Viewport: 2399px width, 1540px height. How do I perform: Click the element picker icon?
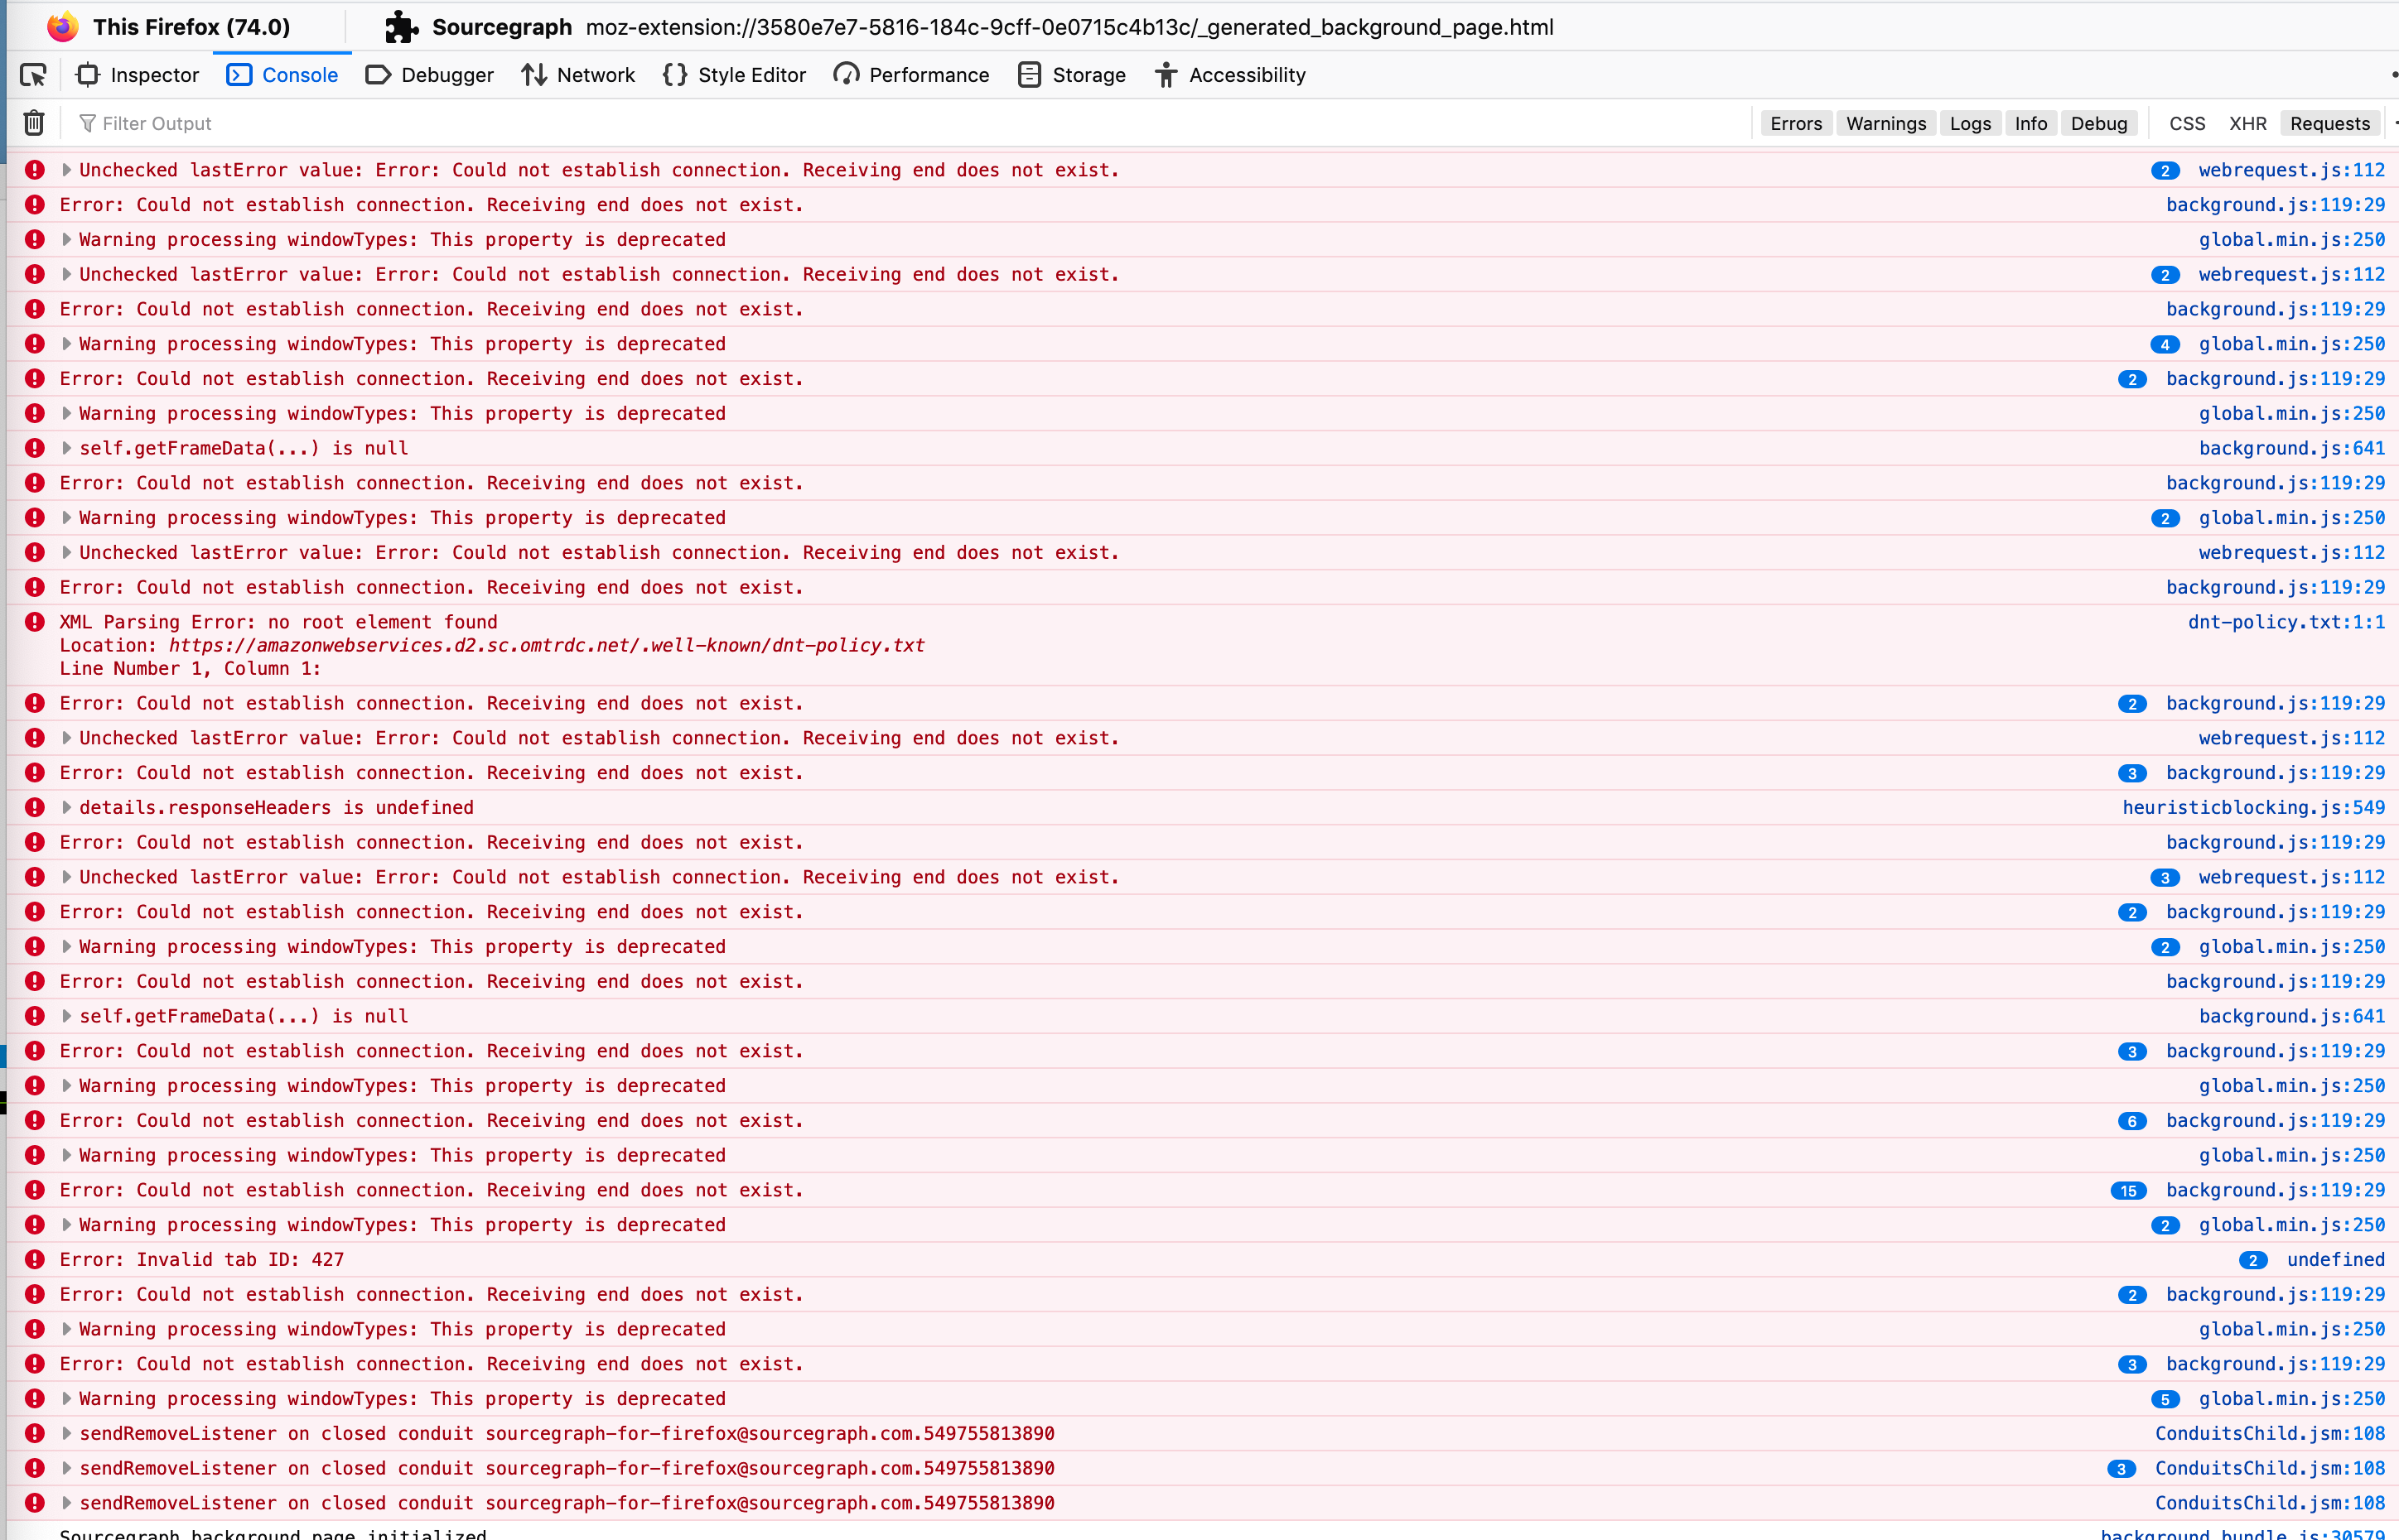click(33, 75)
